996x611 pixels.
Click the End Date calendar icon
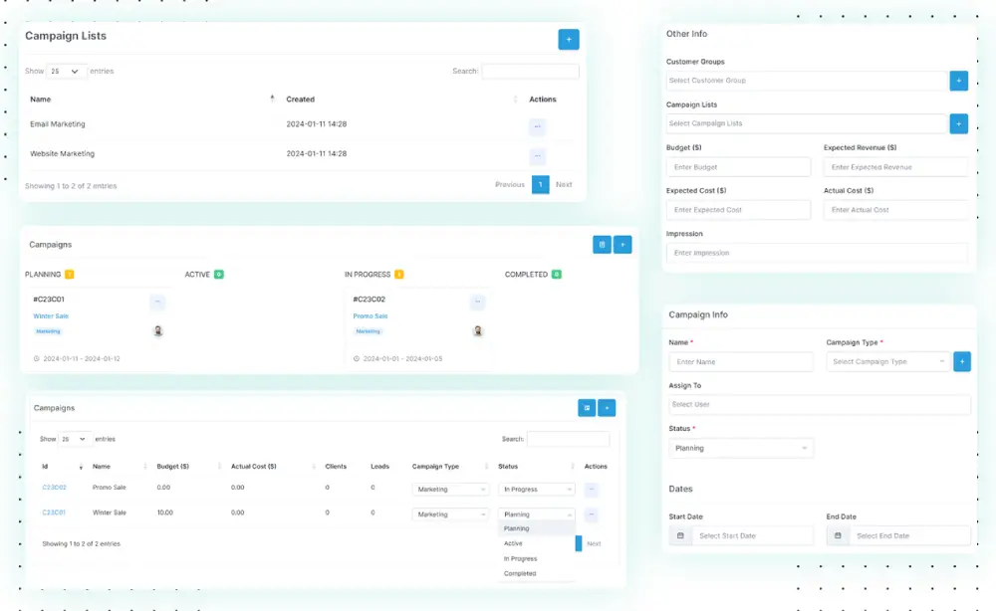(838, 535)
